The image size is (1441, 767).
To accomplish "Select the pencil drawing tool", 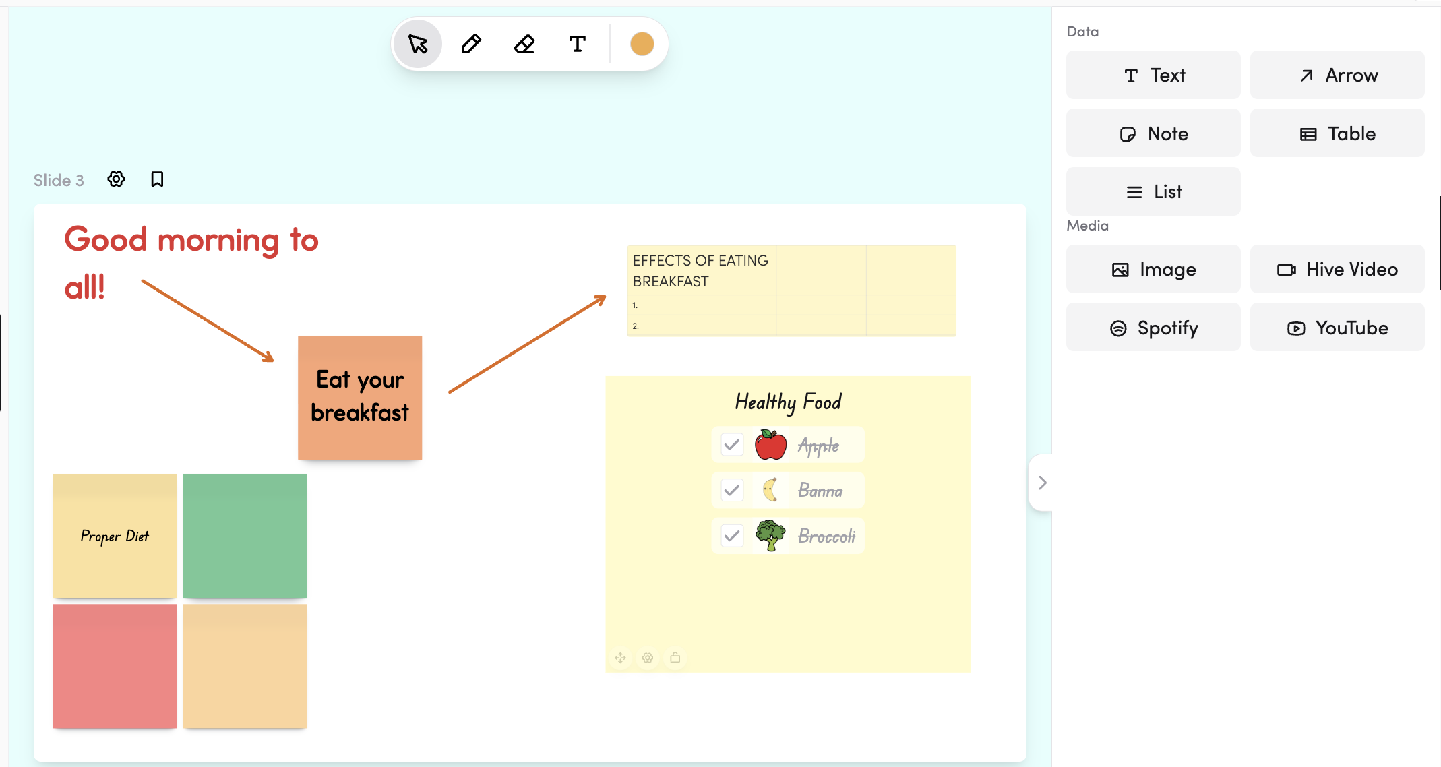I will (471, 44).
